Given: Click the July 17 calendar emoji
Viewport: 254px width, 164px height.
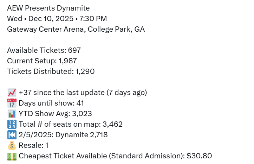Looking at the screenshot, I should click(x=12, y=103).
